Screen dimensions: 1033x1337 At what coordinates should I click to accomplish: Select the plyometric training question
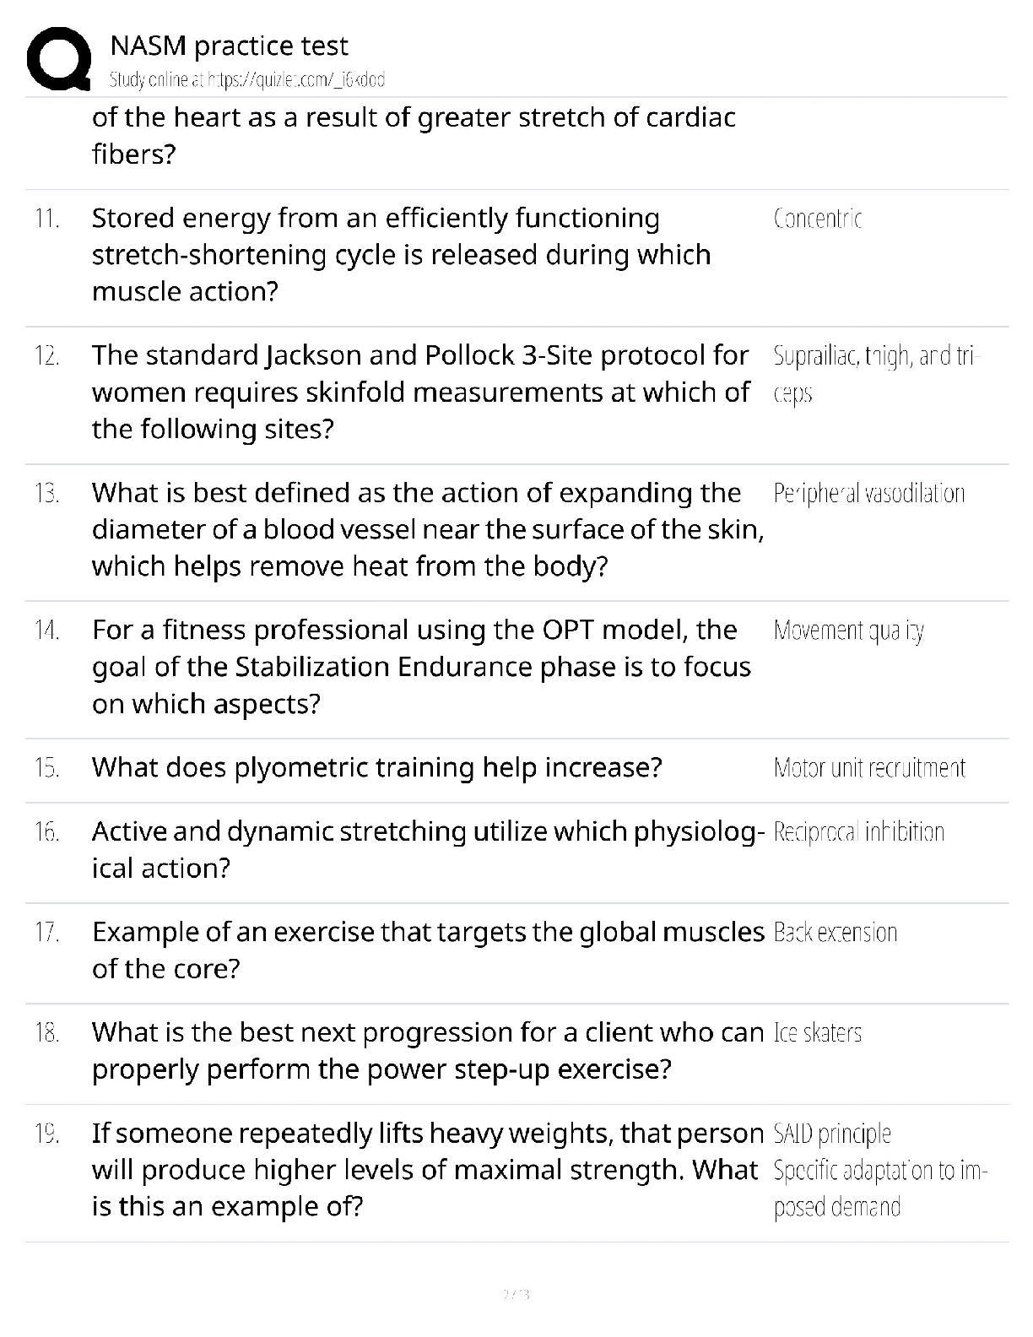pyautogui.click(x=376, y=767)
